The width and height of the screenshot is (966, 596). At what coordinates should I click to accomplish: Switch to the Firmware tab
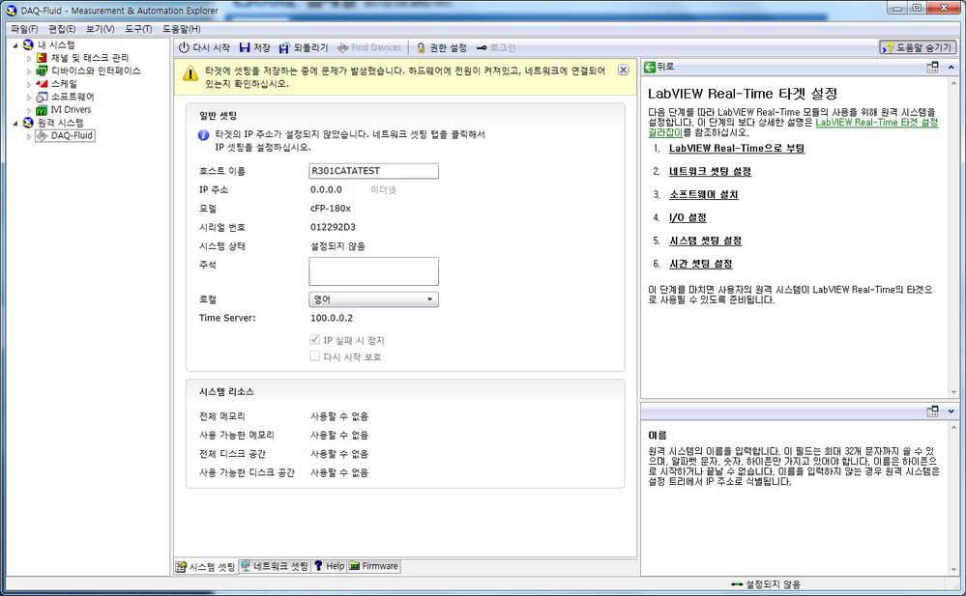tap(374, 566)
